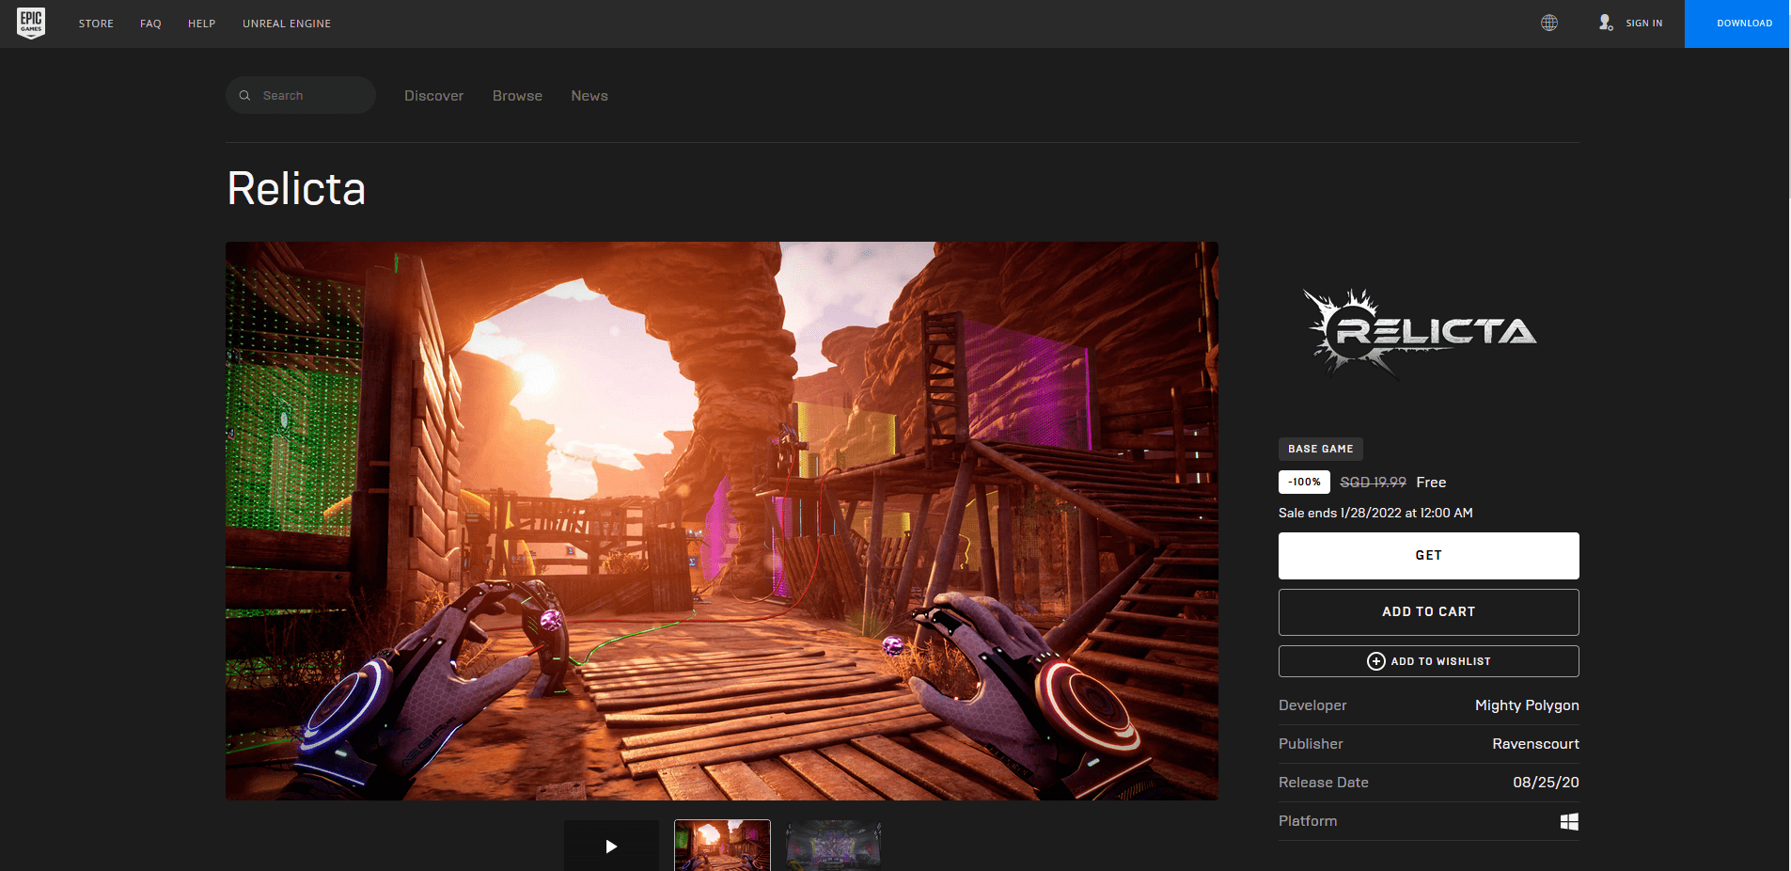The width and height of the screenshot is (1791, 871).
Task: Click the SGD 19.99 original price
Action: tap(1373, 483)
